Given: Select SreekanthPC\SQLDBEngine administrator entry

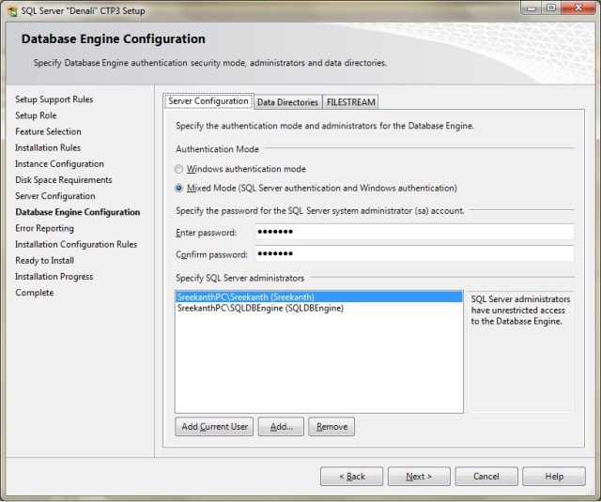Looking at the screenshot, I should (x=260, y=308).
